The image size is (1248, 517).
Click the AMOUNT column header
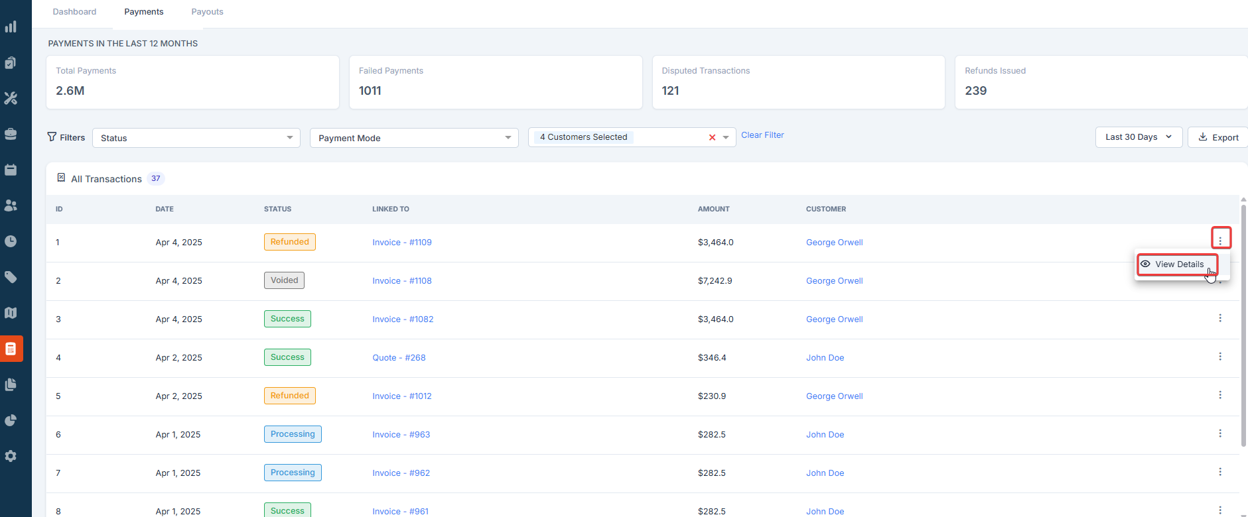point(713,209)
